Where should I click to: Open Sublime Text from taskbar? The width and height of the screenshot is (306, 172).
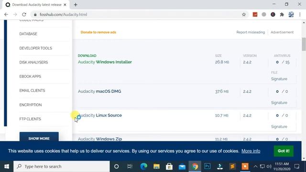(x=232, y=166)
